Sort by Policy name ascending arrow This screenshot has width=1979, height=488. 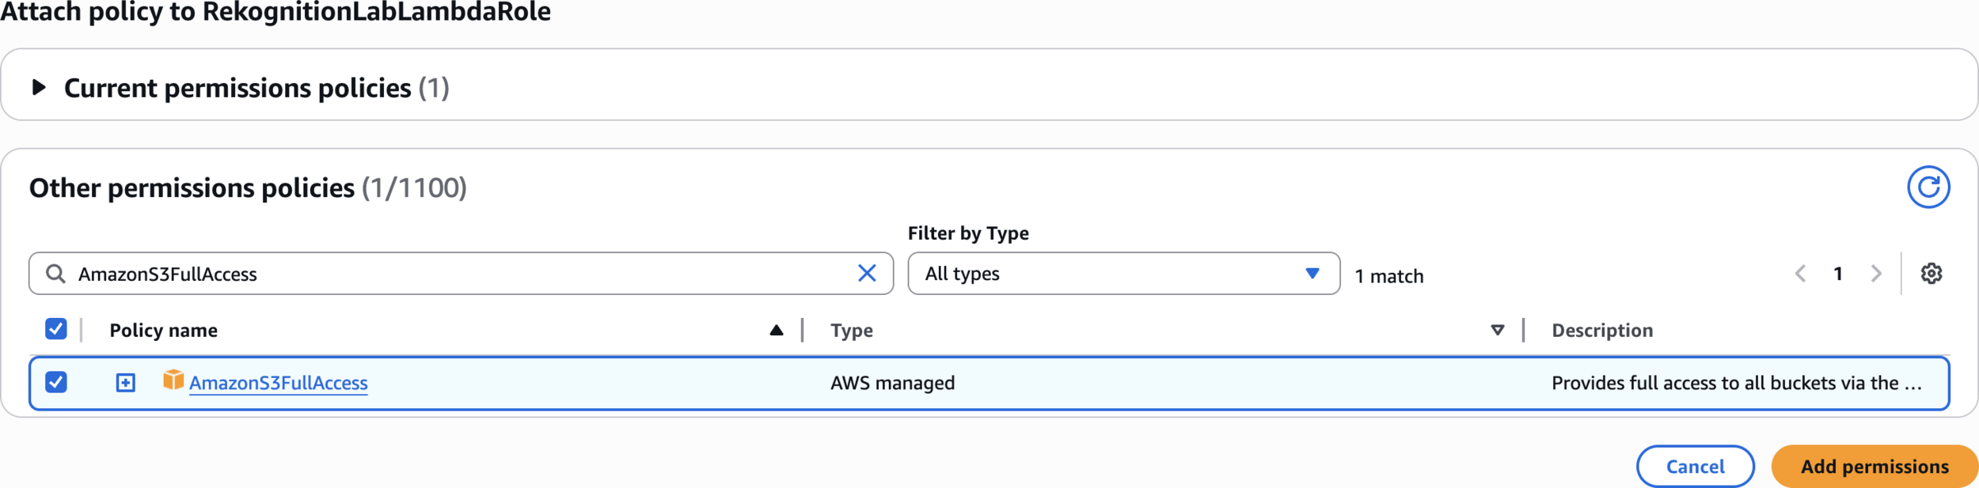(x=776, y=331)
